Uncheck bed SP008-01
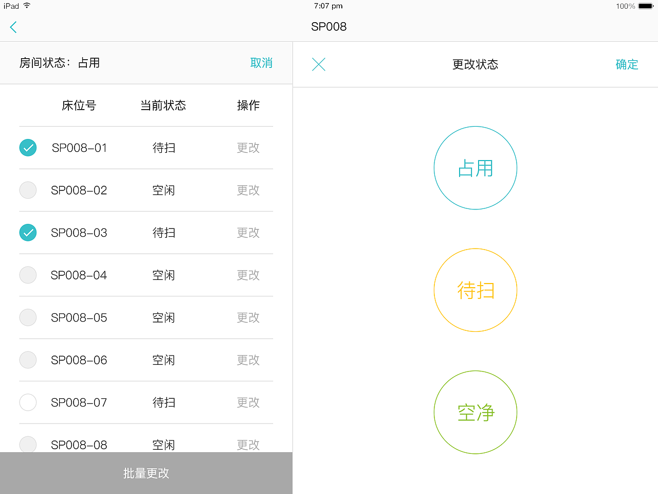This screenshot has width=658, height=494. point(28,148)
